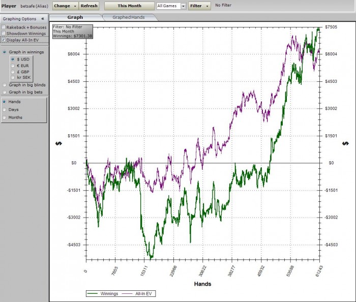This screenshot has height=302, width=356.
Task: Choose € EUR currency option
Action: pyautogui.click(x=13, y=66)
